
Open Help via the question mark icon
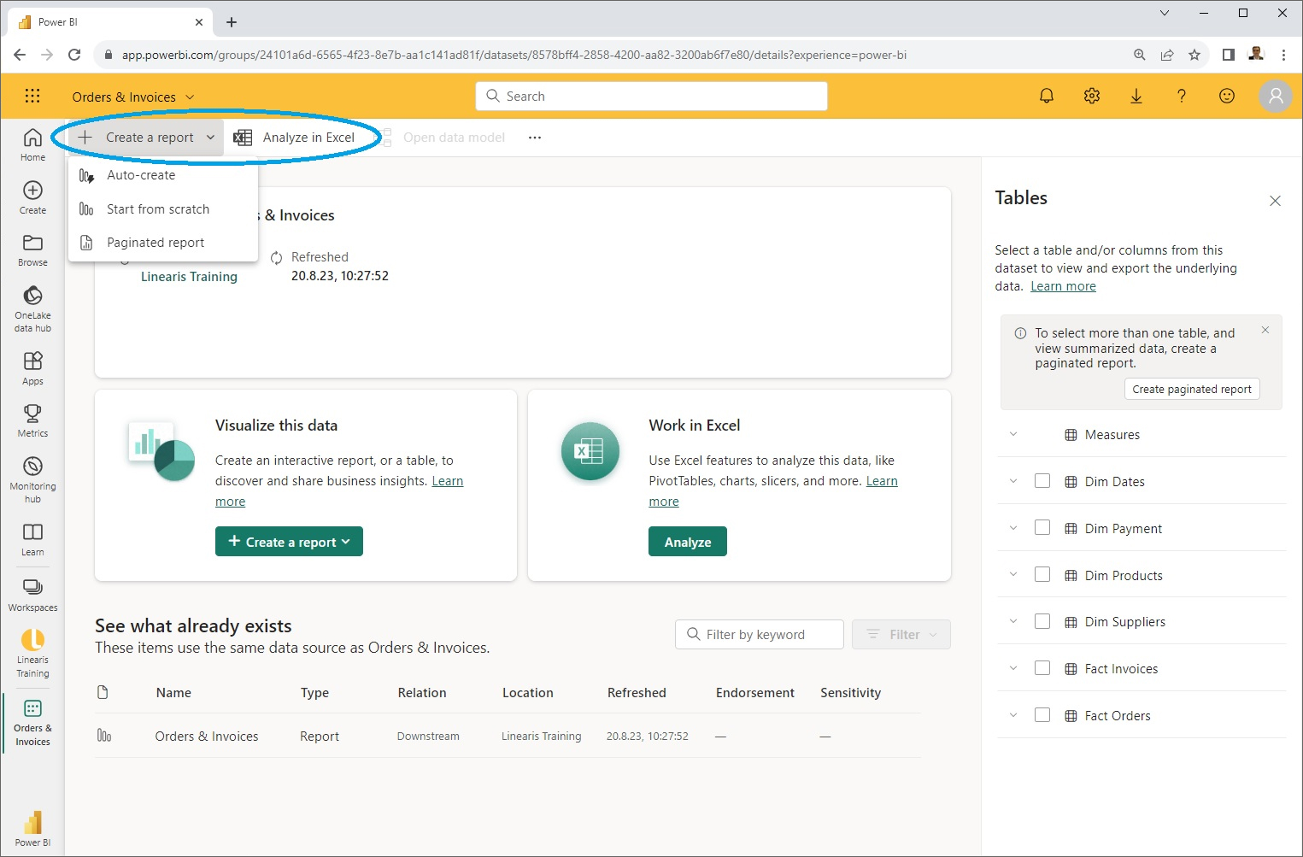pos(1182,96)
